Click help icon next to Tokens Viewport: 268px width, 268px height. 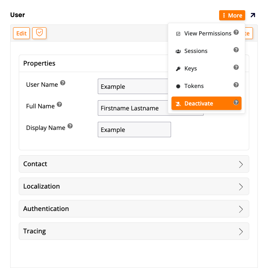pyautogui.click(x=236, y=85)
